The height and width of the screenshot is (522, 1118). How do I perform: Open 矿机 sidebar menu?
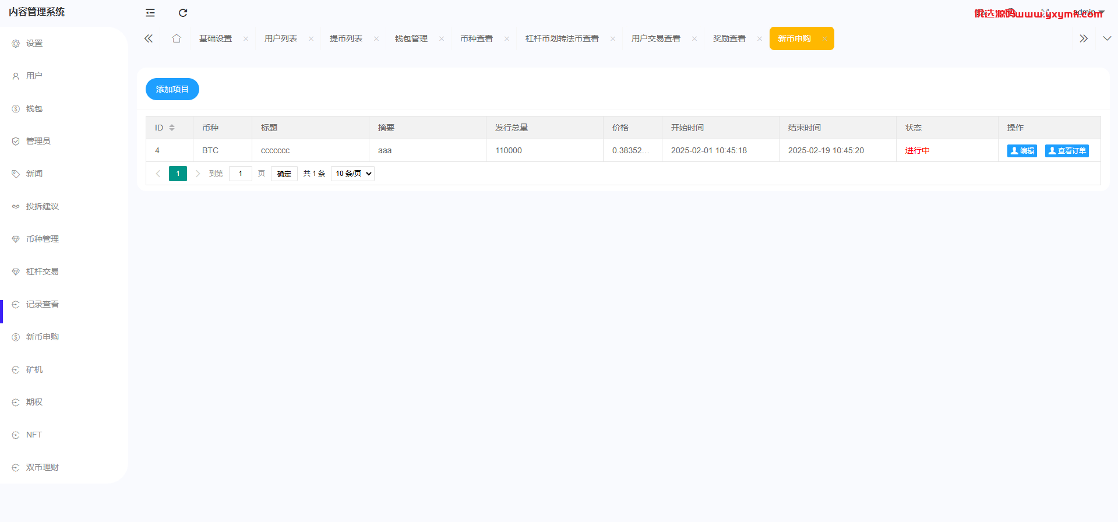[34, 369]
